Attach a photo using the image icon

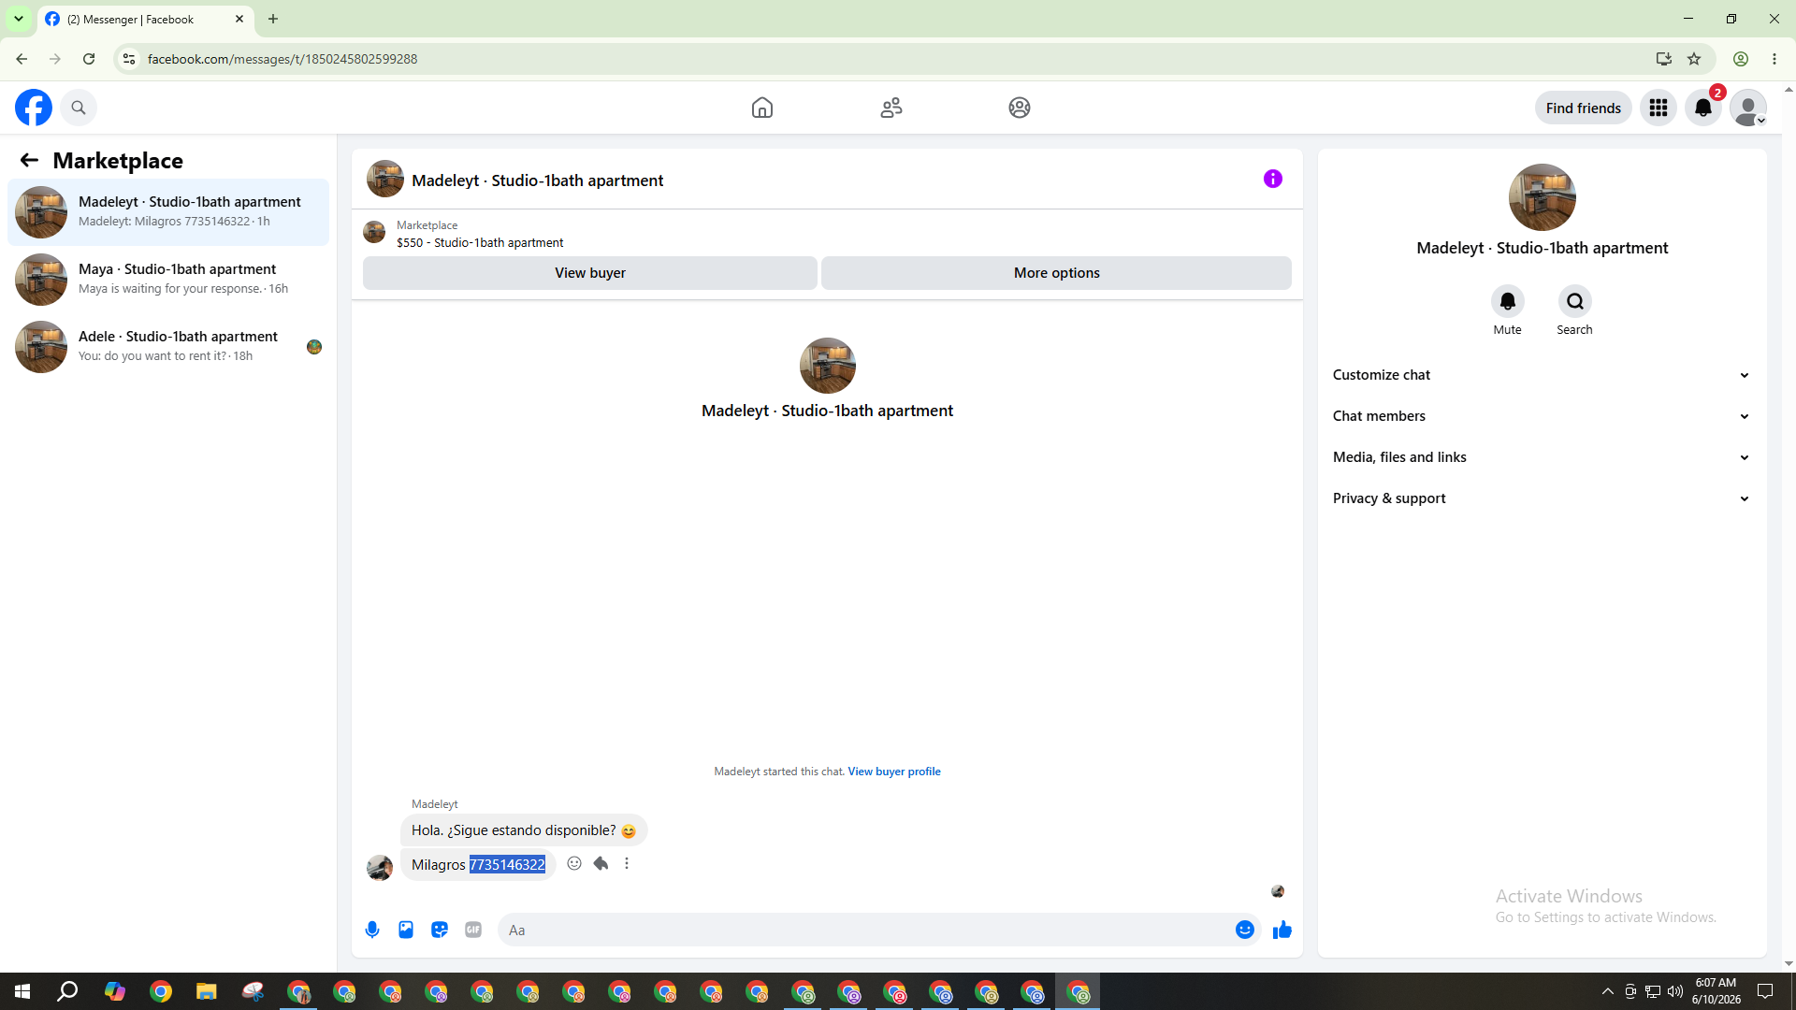click(406, 930)
